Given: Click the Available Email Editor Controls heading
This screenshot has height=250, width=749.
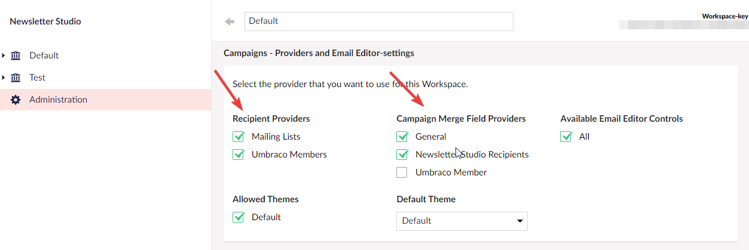Looking at the screenshot, I should point(622,119).
